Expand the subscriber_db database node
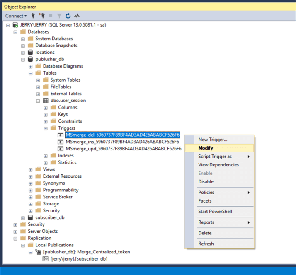Image resolution: width=296 pixels, height=275 pixels. pyautogui.click(x=23, y=217)
